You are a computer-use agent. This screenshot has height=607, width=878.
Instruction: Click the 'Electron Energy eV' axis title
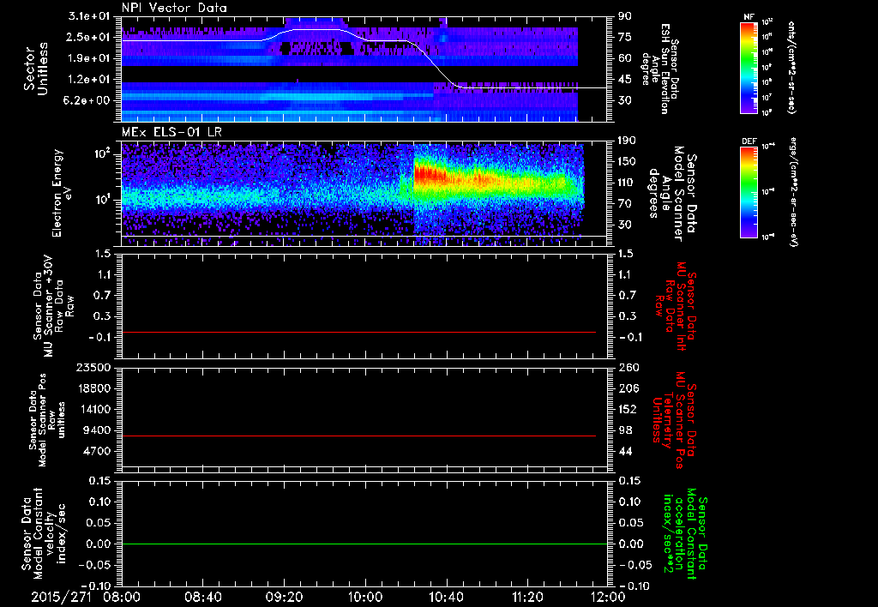pos(61,193)
